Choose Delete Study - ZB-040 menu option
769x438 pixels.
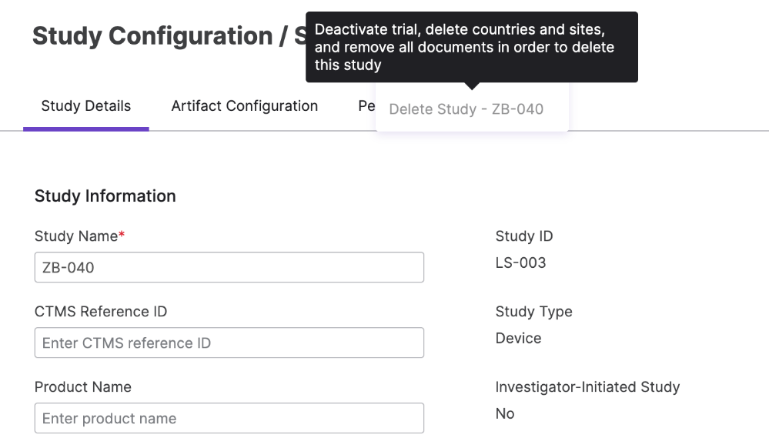click(x=466, y=109)
